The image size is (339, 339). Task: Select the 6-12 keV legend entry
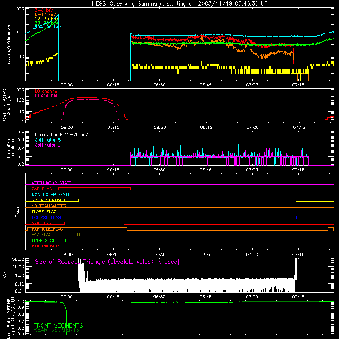(45, 14)
